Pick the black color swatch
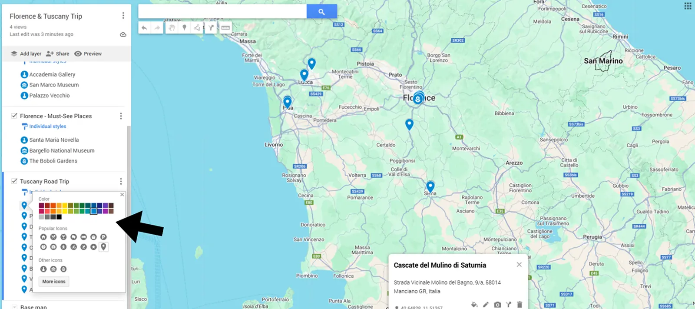The width and height of the screenshot is (695, 309). [59, 217]
